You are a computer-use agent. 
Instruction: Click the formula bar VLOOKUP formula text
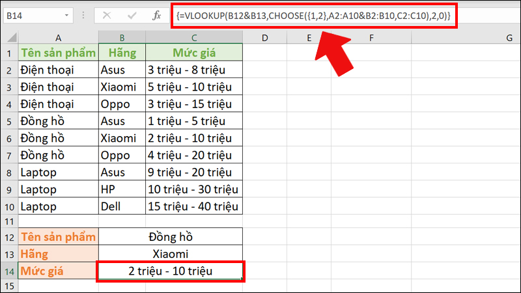(313, 16)
